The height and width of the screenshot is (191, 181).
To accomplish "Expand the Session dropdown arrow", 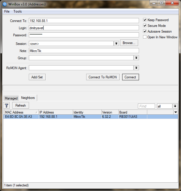I will [116, 43].
